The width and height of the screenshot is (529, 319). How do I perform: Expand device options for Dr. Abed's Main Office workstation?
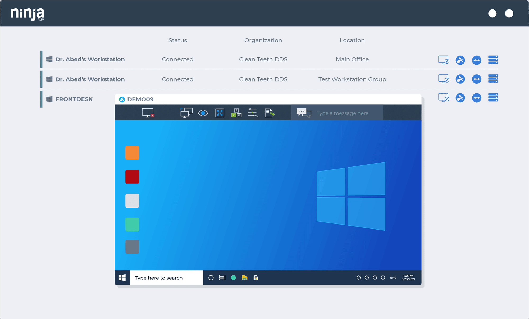(493, 60)
